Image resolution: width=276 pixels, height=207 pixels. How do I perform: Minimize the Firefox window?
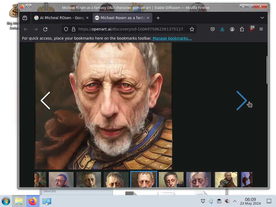tap(243, 6)
